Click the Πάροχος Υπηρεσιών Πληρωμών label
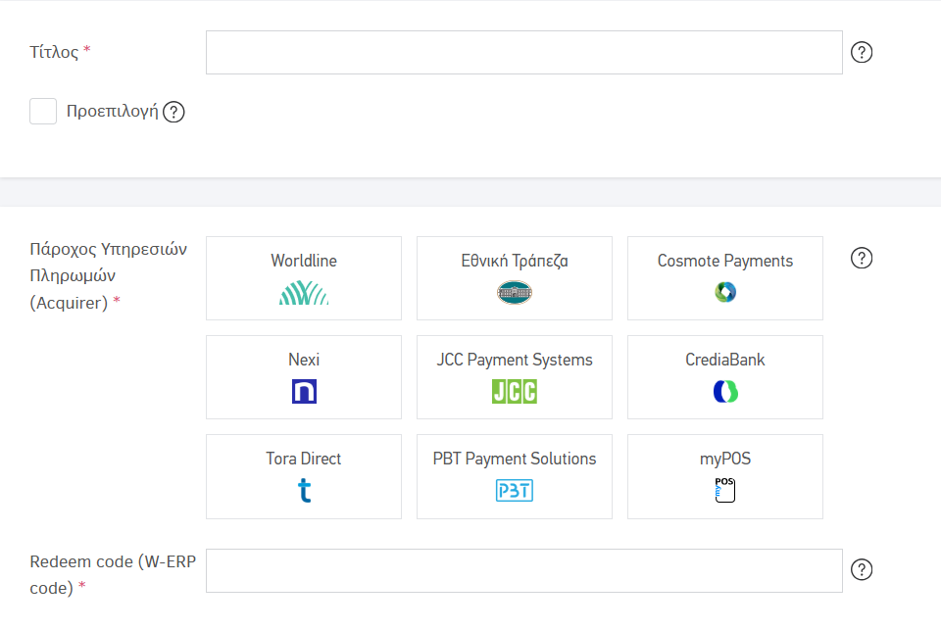The image size is (941, 630). tap(108, 275)
